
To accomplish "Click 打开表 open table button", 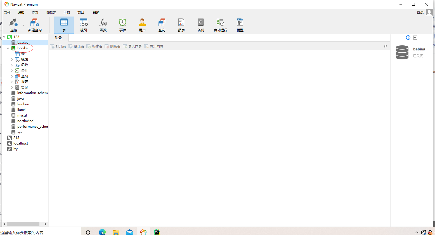I will tap(58, 46).
